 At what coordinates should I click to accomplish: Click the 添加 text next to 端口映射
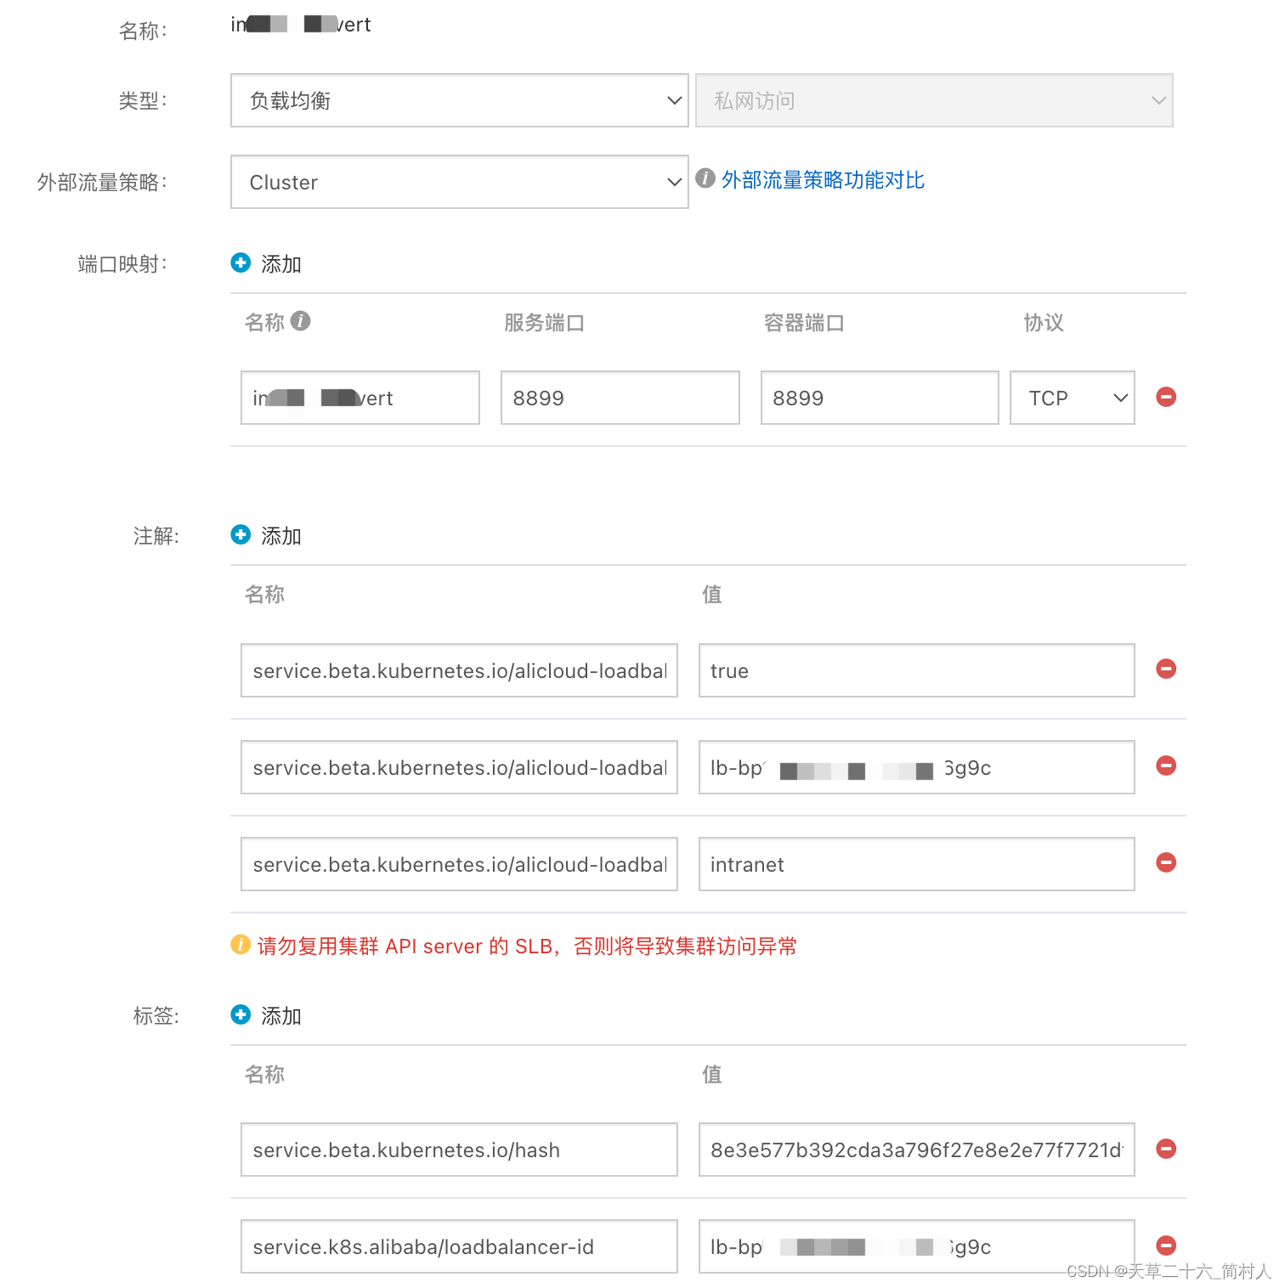pos(281,264)
